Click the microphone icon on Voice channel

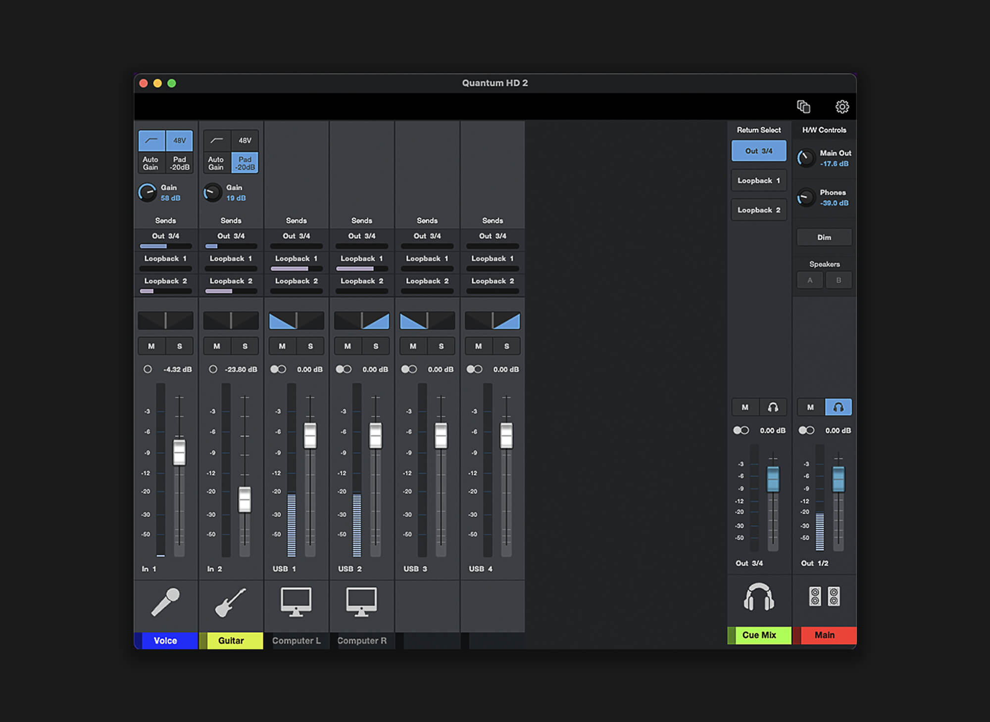tap(165, 602)
